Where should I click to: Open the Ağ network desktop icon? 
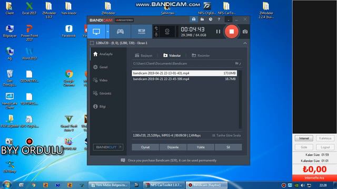point(9,54)
